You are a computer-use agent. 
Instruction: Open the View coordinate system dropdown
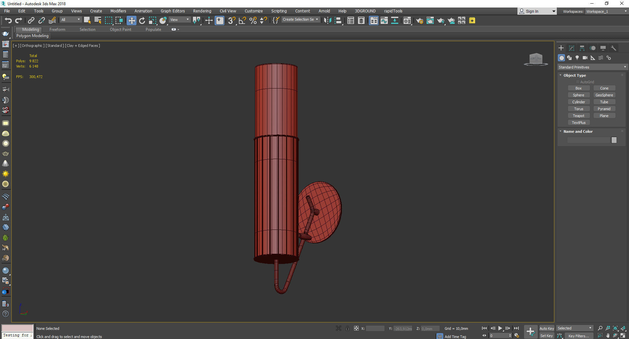tap(179, 20)
